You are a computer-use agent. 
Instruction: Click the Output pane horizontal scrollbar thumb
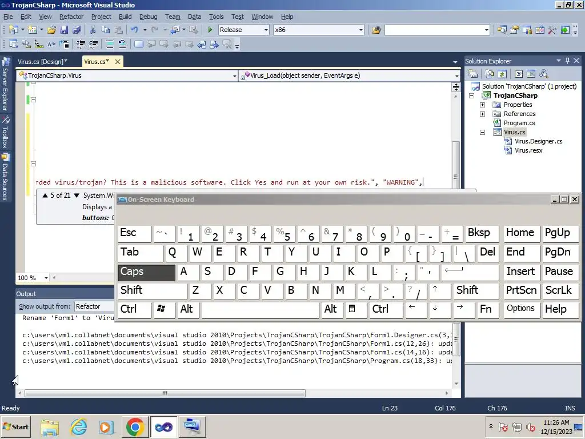tap(165, 393)
